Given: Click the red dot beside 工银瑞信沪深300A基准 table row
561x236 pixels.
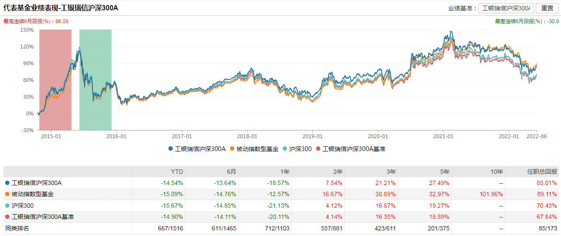Looking at the screenshot, I should (8, 217).
